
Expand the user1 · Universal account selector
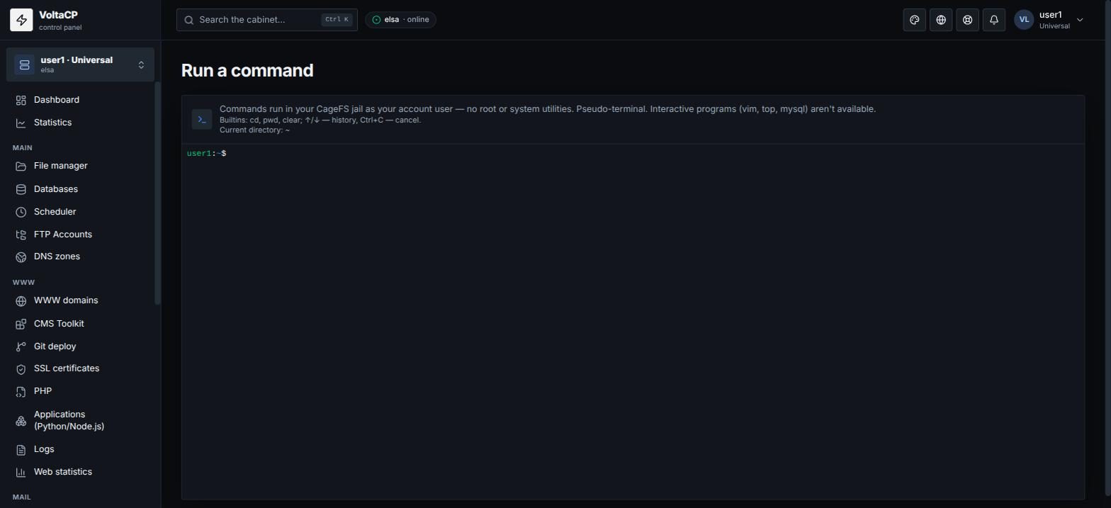(80, 64)
